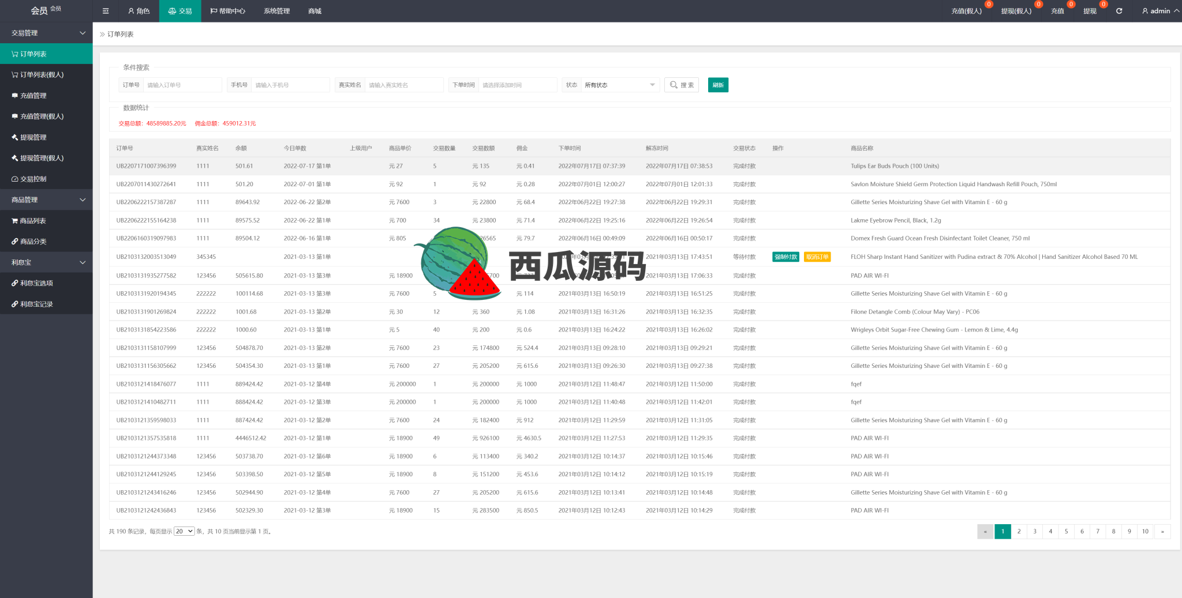Click the user icon on 角色 tab
Viewport: 1182px width, 598px height.
[x=131, y=11]
